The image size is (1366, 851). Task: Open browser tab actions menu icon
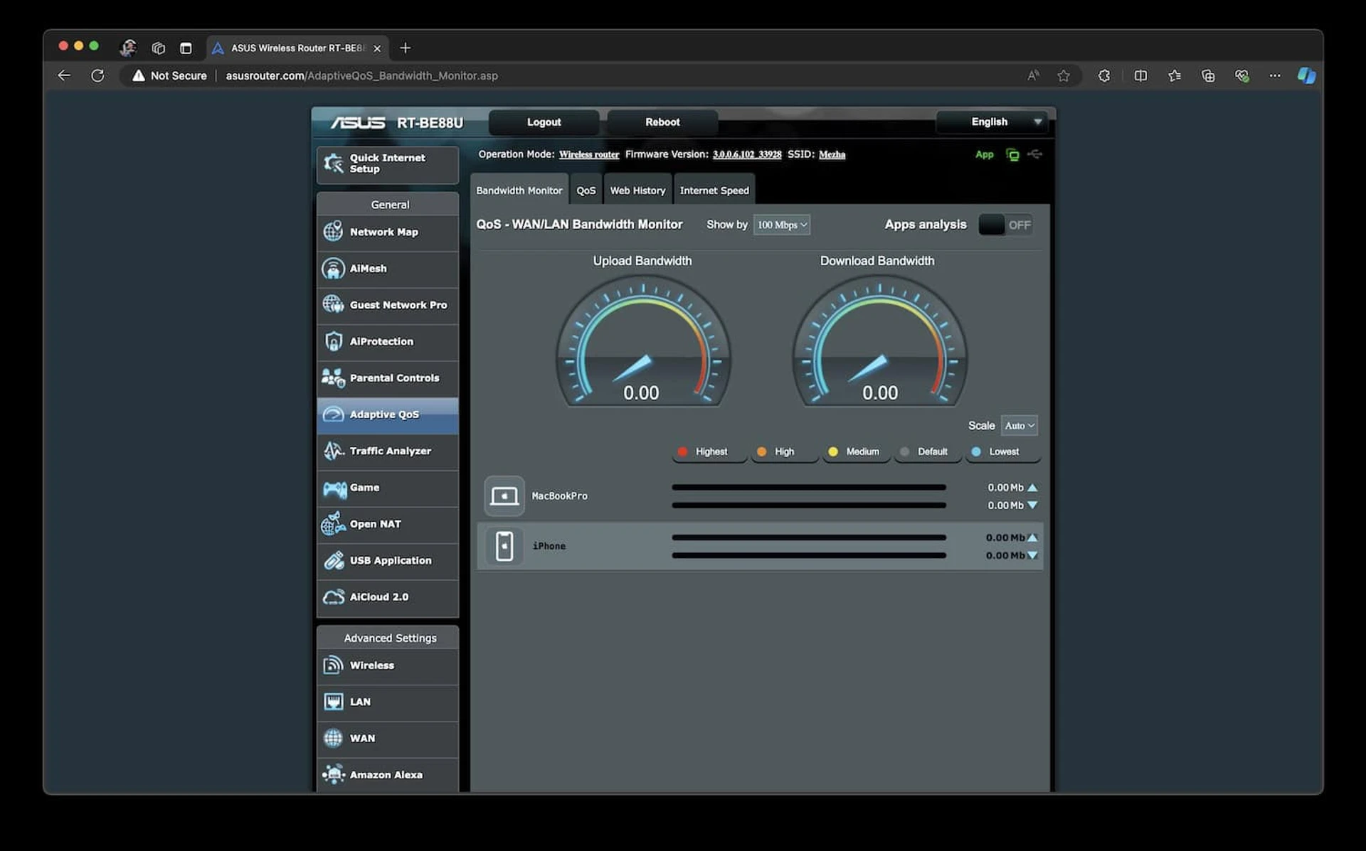point(186,48)
